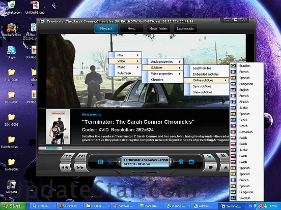Open the Kantaris desktop shortcut
Viewport: 281px width, 210px height.
(x=12, y=187)
